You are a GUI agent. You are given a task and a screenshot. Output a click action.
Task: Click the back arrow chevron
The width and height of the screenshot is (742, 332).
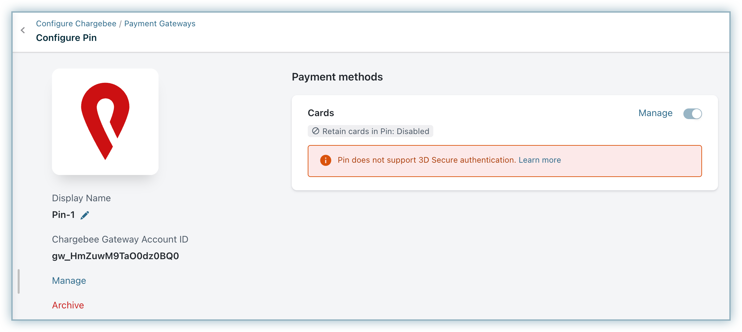(x=23, y=30)
